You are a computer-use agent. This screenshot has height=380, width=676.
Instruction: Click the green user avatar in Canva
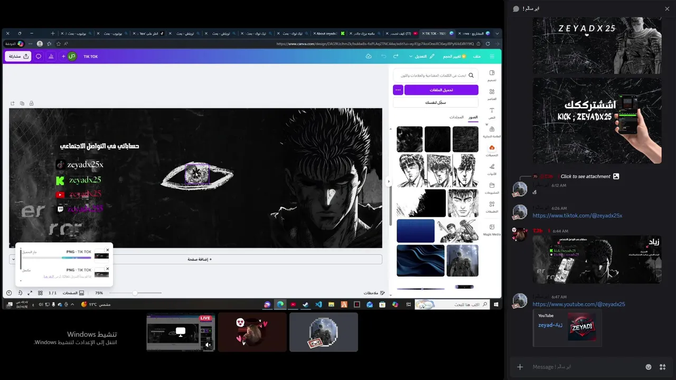click(x=72, y=56)
